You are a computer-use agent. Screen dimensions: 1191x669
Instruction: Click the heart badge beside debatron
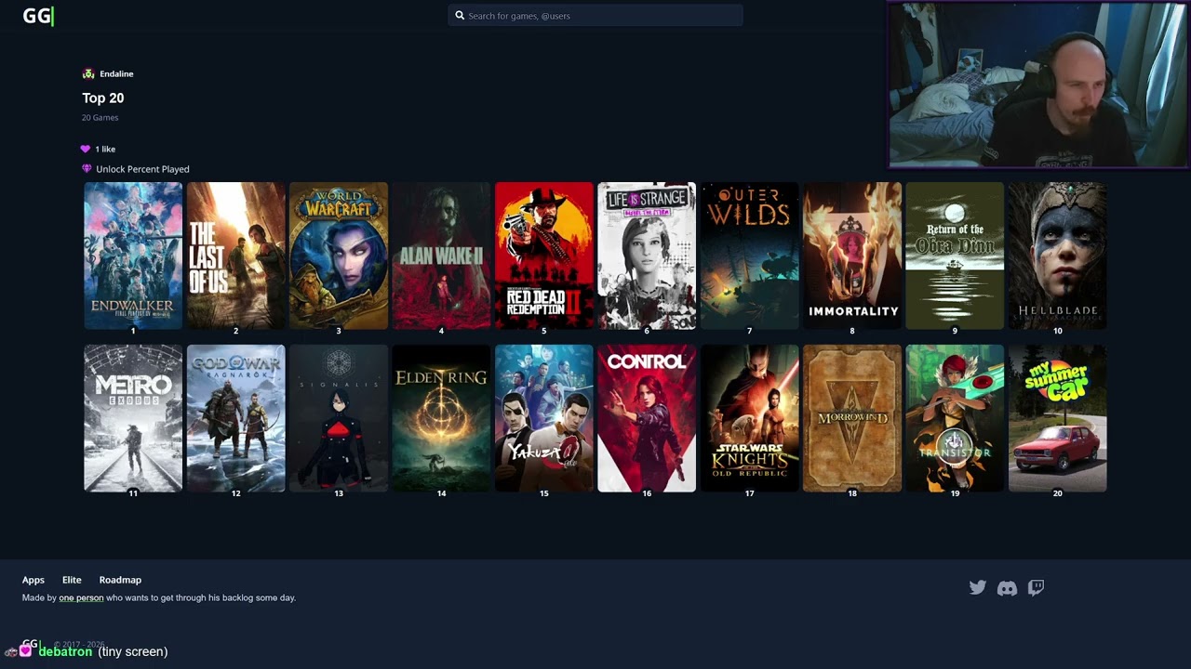pos(25,651)
